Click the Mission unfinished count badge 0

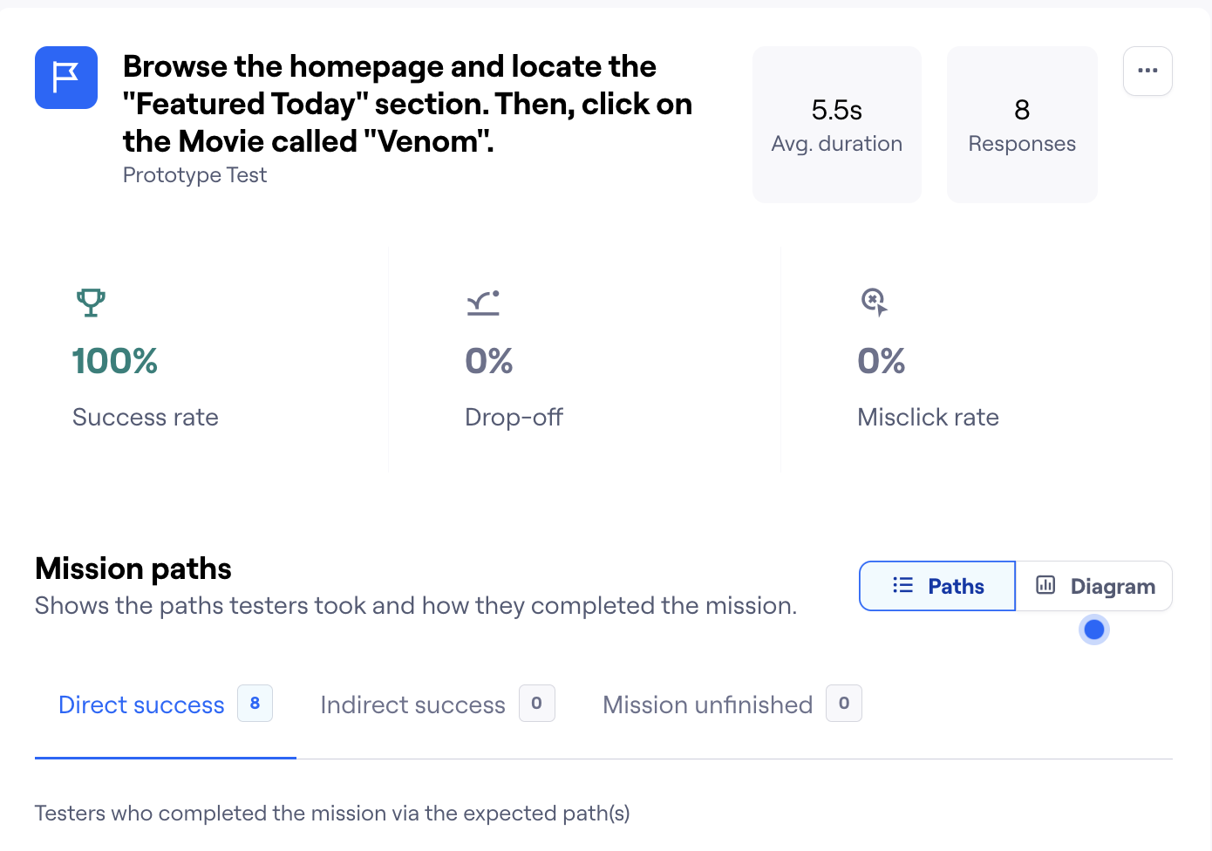[844, 704]
